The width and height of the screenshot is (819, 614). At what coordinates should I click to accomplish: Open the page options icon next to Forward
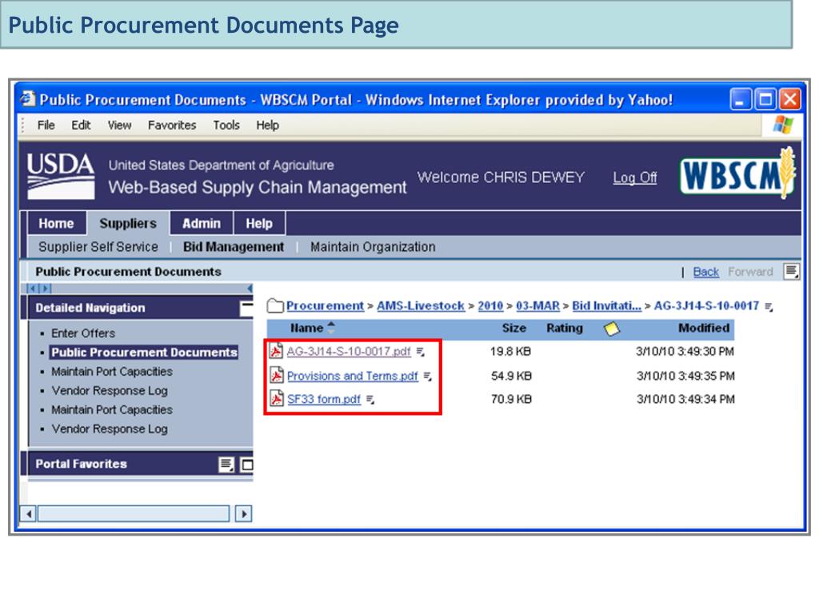coord(791,272)
